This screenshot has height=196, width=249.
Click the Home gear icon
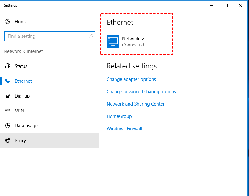(8, 22)
